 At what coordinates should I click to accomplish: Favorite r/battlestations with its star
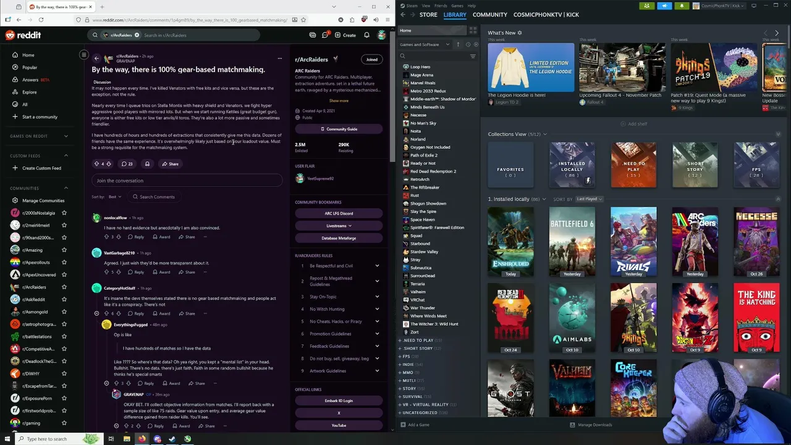pos(64,336)
